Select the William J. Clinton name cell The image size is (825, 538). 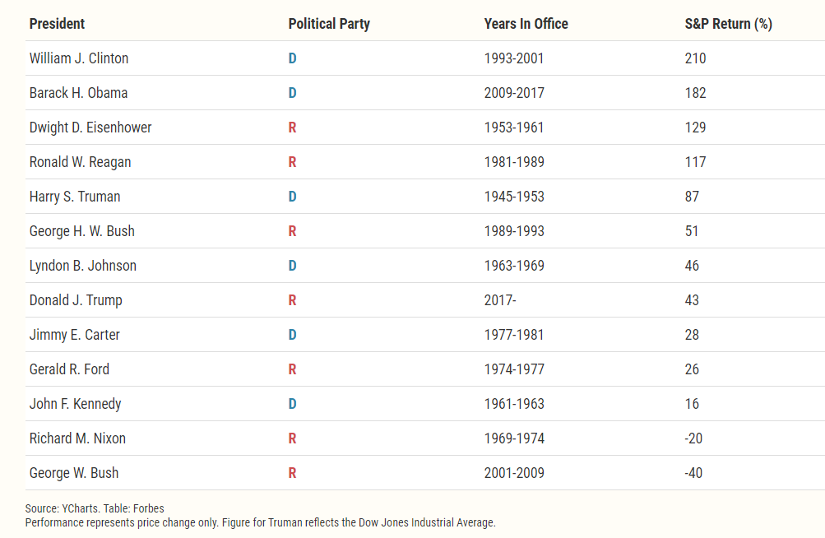(79, 58)
